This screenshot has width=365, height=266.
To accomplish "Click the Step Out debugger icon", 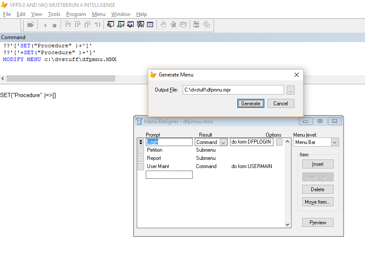I will pyautogui.click(x=87, y=24).
